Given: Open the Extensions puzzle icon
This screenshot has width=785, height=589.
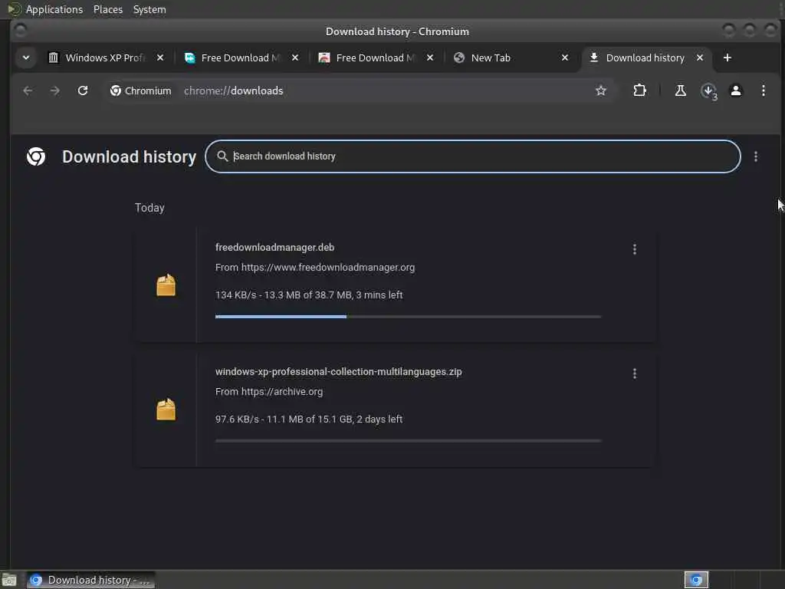Looking at the screenshot, I should (x=639, y=90).
